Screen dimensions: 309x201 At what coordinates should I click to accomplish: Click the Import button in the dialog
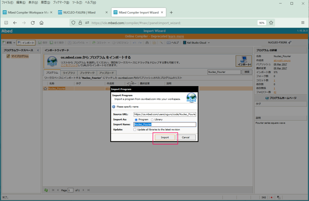pyautogui.click(x=165, y=137)
